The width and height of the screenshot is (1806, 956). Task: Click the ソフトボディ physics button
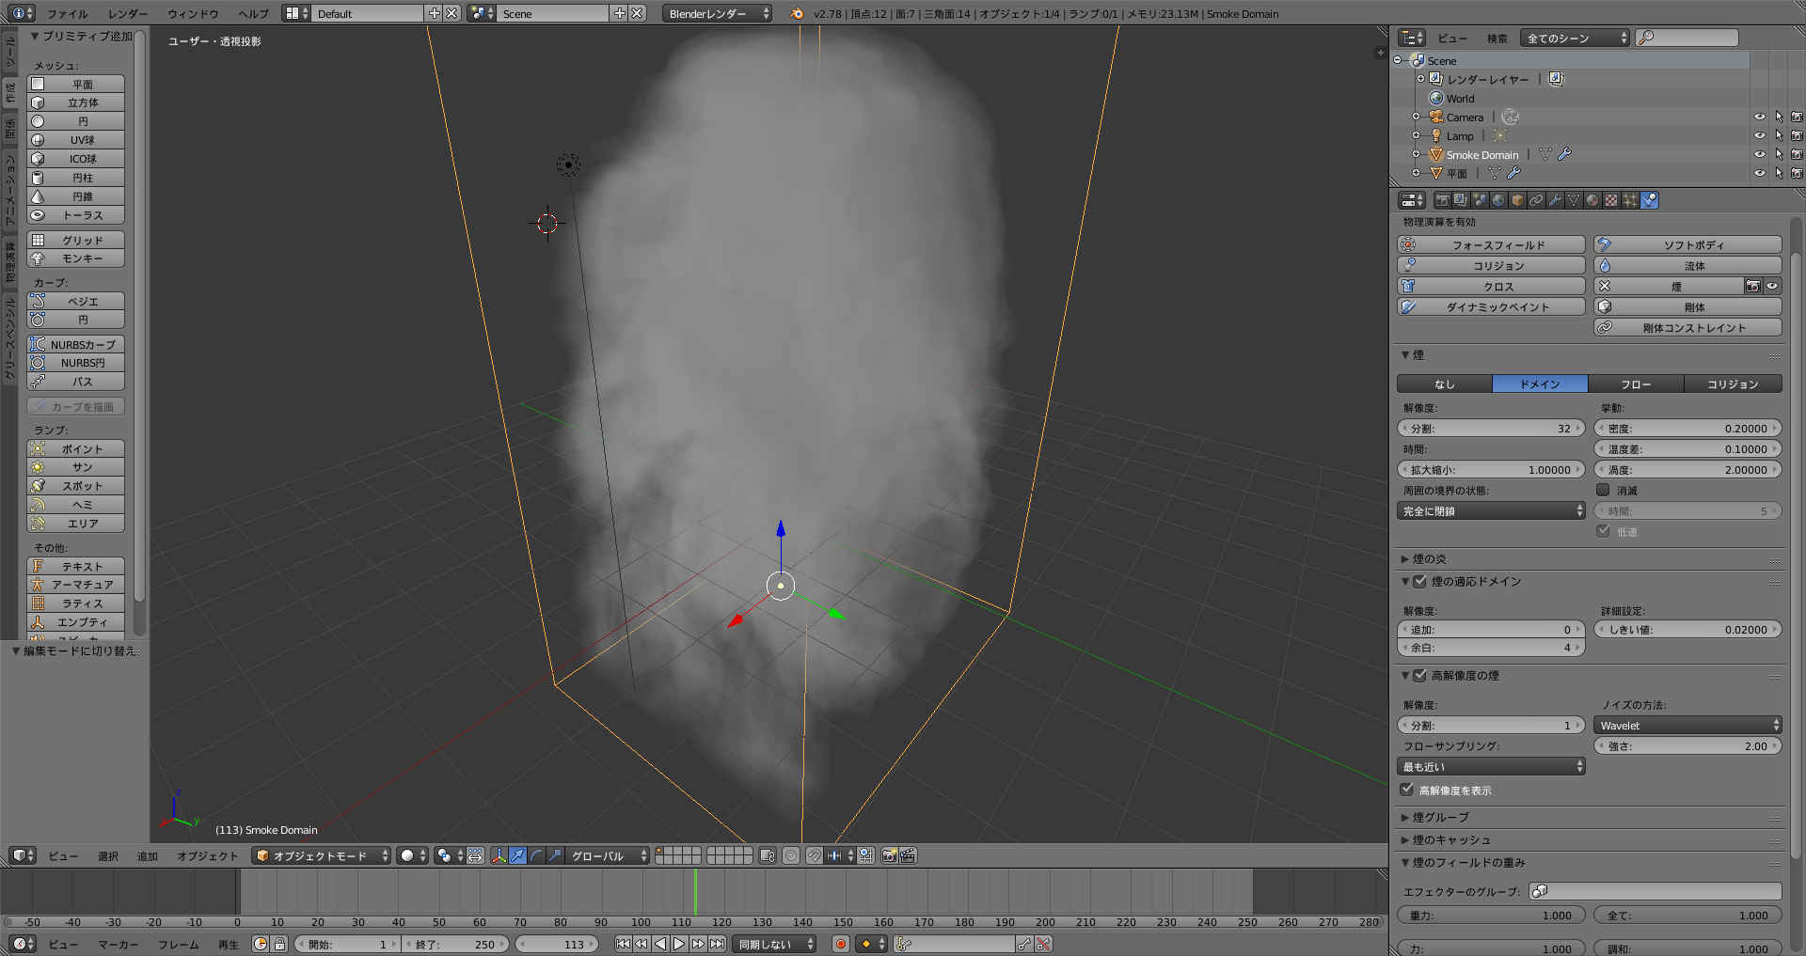[1687, 244]
